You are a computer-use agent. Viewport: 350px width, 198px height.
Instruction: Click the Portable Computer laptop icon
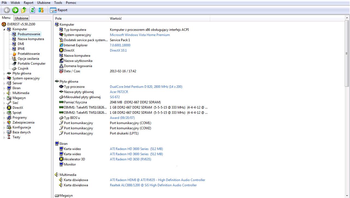(14, 64)
